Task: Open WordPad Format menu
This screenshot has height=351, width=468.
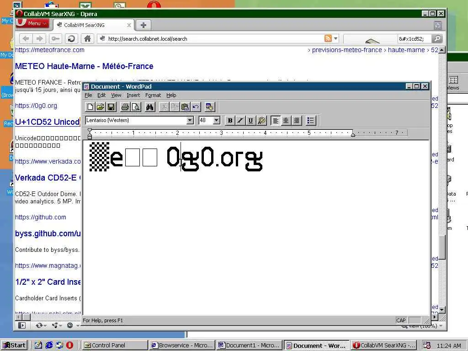Action: 153,95
